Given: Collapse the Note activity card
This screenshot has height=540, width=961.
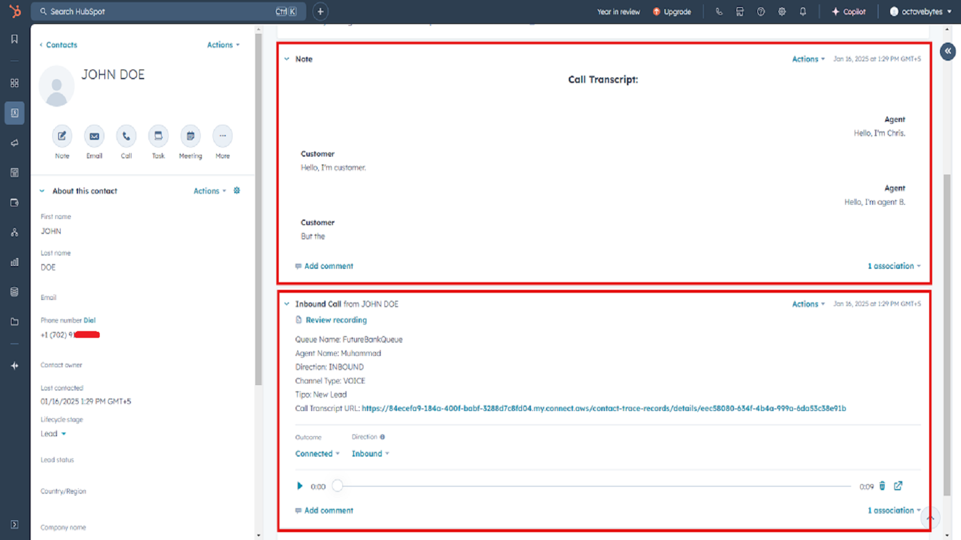Looking at the screenshot, I should pyautogui.click(x=286, y=59).
